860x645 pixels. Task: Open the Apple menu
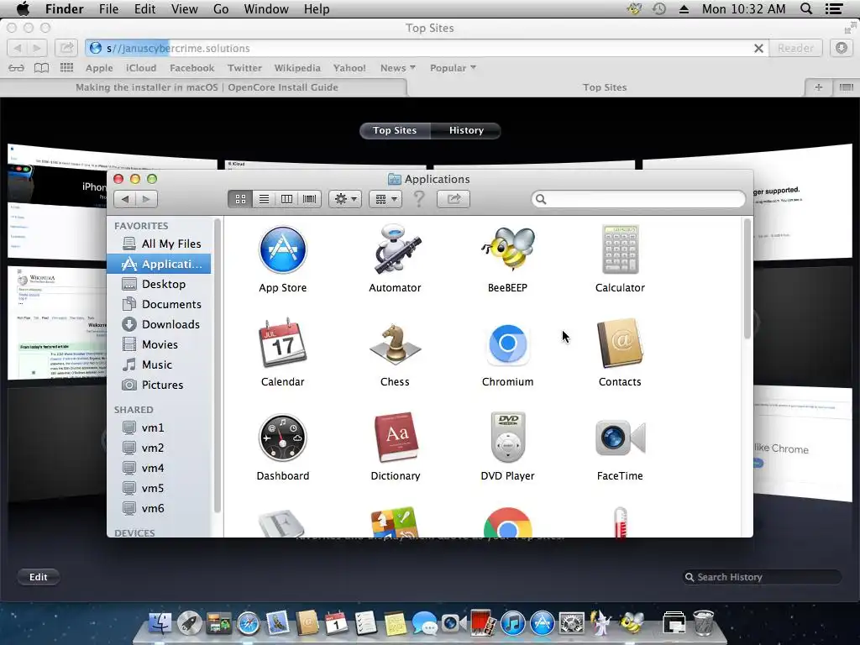point(23,8)
